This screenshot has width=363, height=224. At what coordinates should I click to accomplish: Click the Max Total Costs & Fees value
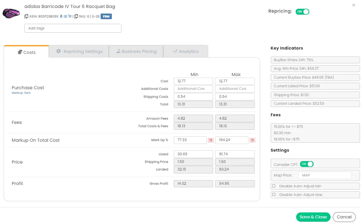pyautogui.click(x=235, y=126)
